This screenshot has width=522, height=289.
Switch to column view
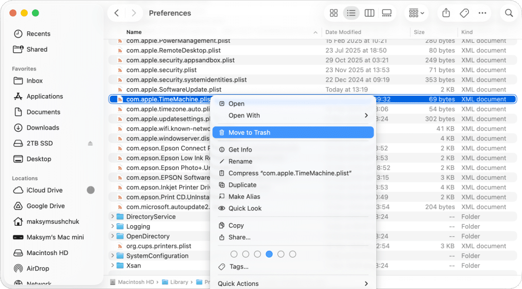(369, 13)
